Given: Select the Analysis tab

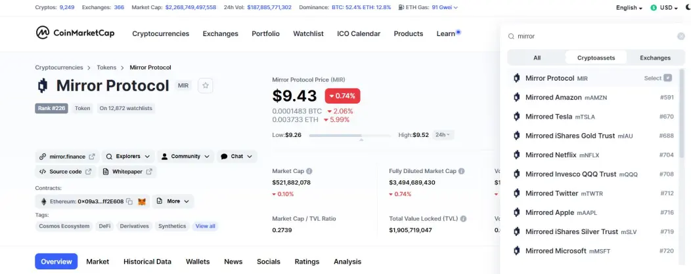Looking at the screenshot, I should pos(347,262).
